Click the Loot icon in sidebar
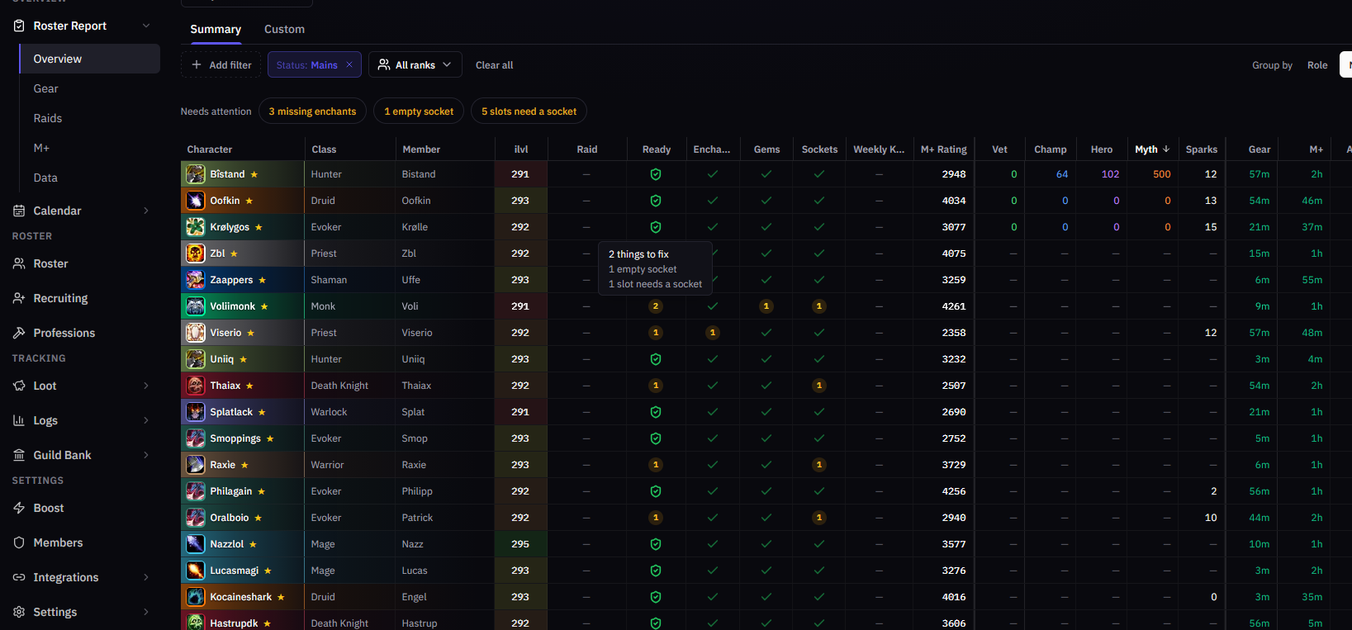The height and width of the screenshot is (630, 1352). pyautogui.click(x=19, y=386)
